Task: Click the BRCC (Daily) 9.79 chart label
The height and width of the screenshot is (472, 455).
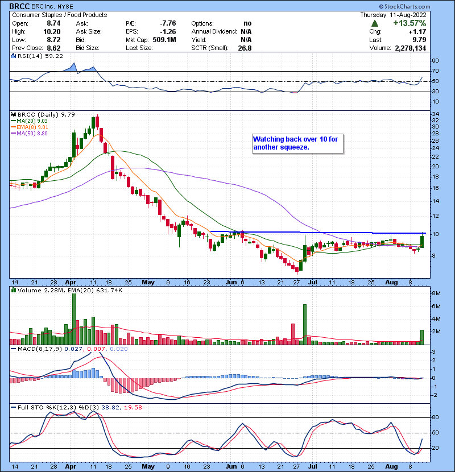Action: pos(46,114)
